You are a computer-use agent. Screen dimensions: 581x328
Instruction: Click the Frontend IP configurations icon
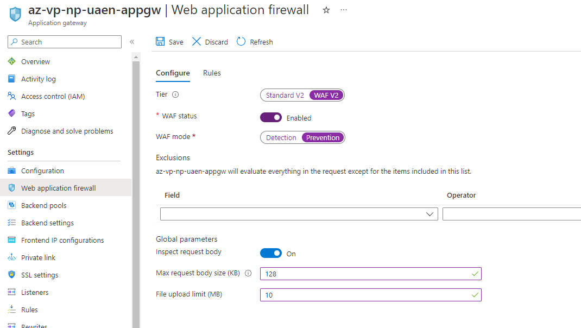click(12, 240)
